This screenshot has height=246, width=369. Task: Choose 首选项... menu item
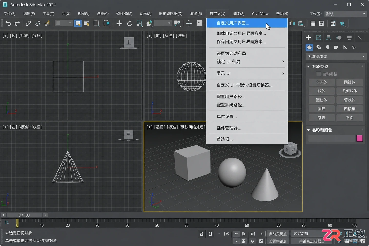(247, 139)
